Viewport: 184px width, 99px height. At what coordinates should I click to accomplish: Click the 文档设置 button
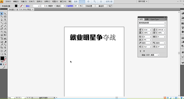point(89,6)
